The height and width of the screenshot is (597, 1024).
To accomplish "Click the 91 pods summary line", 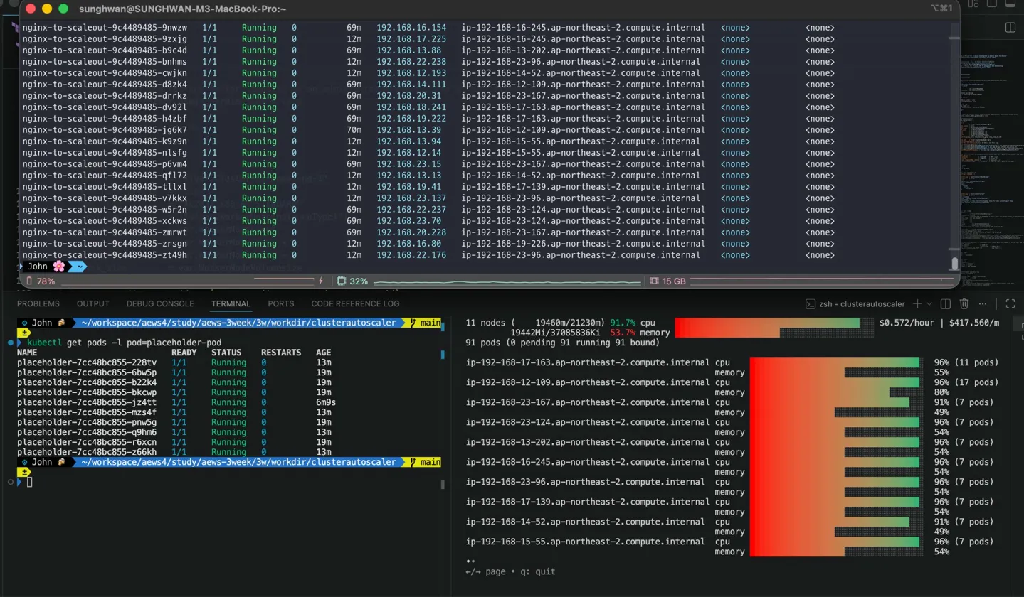I will click(562, 343).
